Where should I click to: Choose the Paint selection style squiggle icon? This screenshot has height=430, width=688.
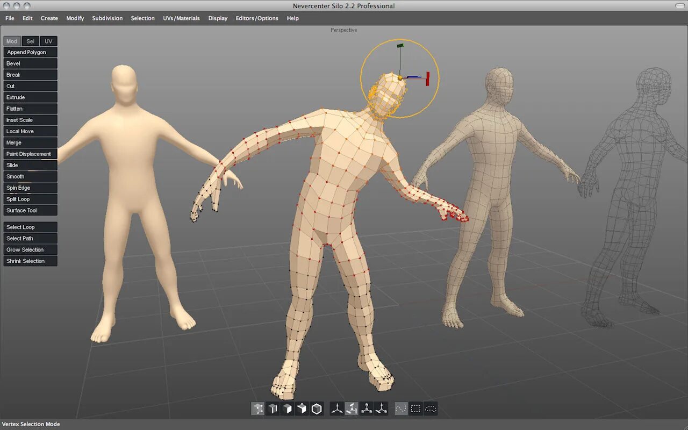402,409
